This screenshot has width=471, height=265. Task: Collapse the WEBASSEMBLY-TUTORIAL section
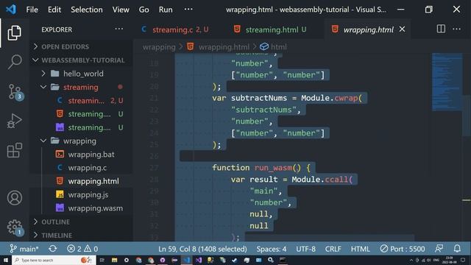click(x=81, y=60)
